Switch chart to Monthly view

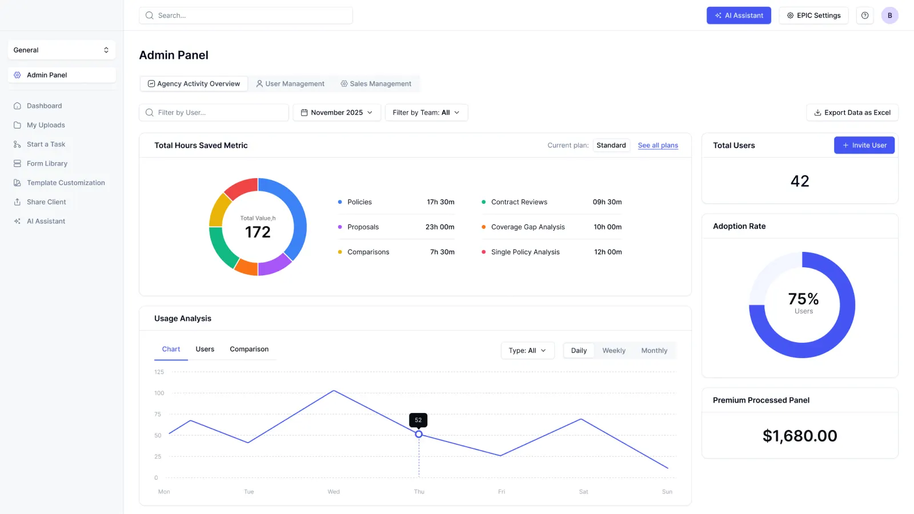pos(654,351)
